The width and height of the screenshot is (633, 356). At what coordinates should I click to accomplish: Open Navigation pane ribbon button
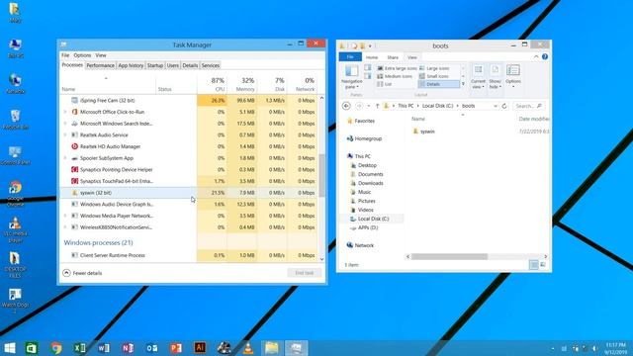point(352,77)
